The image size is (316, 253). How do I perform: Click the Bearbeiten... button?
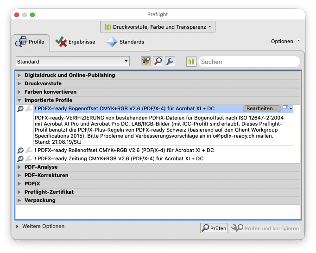click(262, 108)
